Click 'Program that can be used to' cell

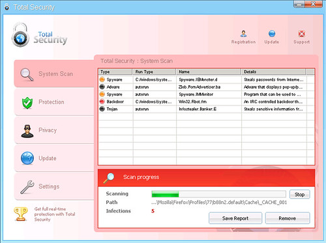(x=273, y=94)
